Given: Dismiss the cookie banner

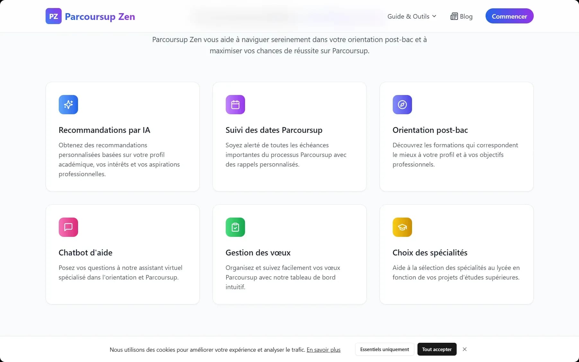Looking at the screenshot, I should tap(465, 349).
